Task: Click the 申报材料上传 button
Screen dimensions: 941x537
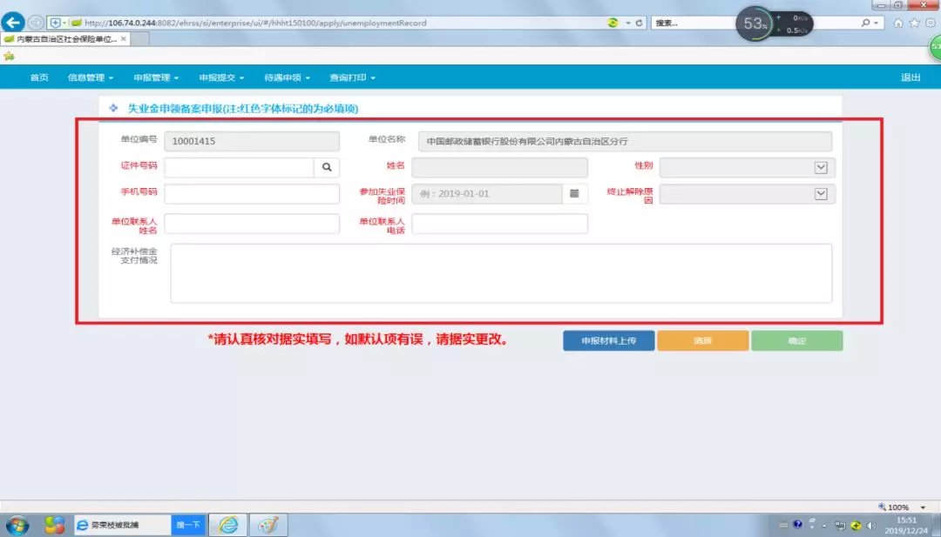Action: [x=608, y=340]
